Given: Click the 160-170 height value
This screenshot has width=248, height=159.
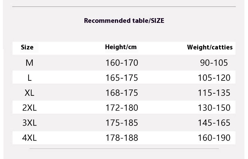Looking at the screenshot, I should click(122, 63).
